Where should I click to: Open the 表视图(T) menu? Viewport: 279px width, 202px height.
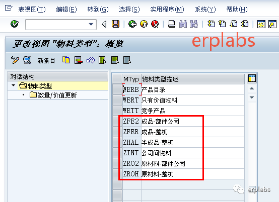(x=32, y=10)
